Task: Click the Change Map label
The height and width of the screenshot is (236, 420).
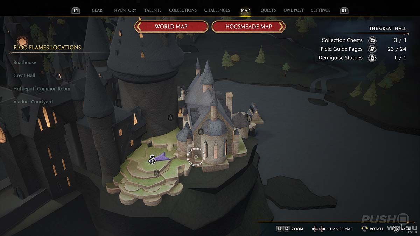Action: pos(340,229)
